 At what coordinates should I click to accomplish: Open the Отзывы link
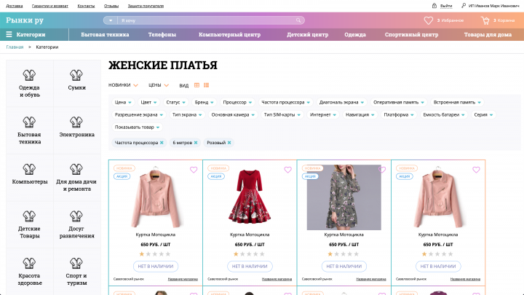pyautogui.click(x=111, y=6)
